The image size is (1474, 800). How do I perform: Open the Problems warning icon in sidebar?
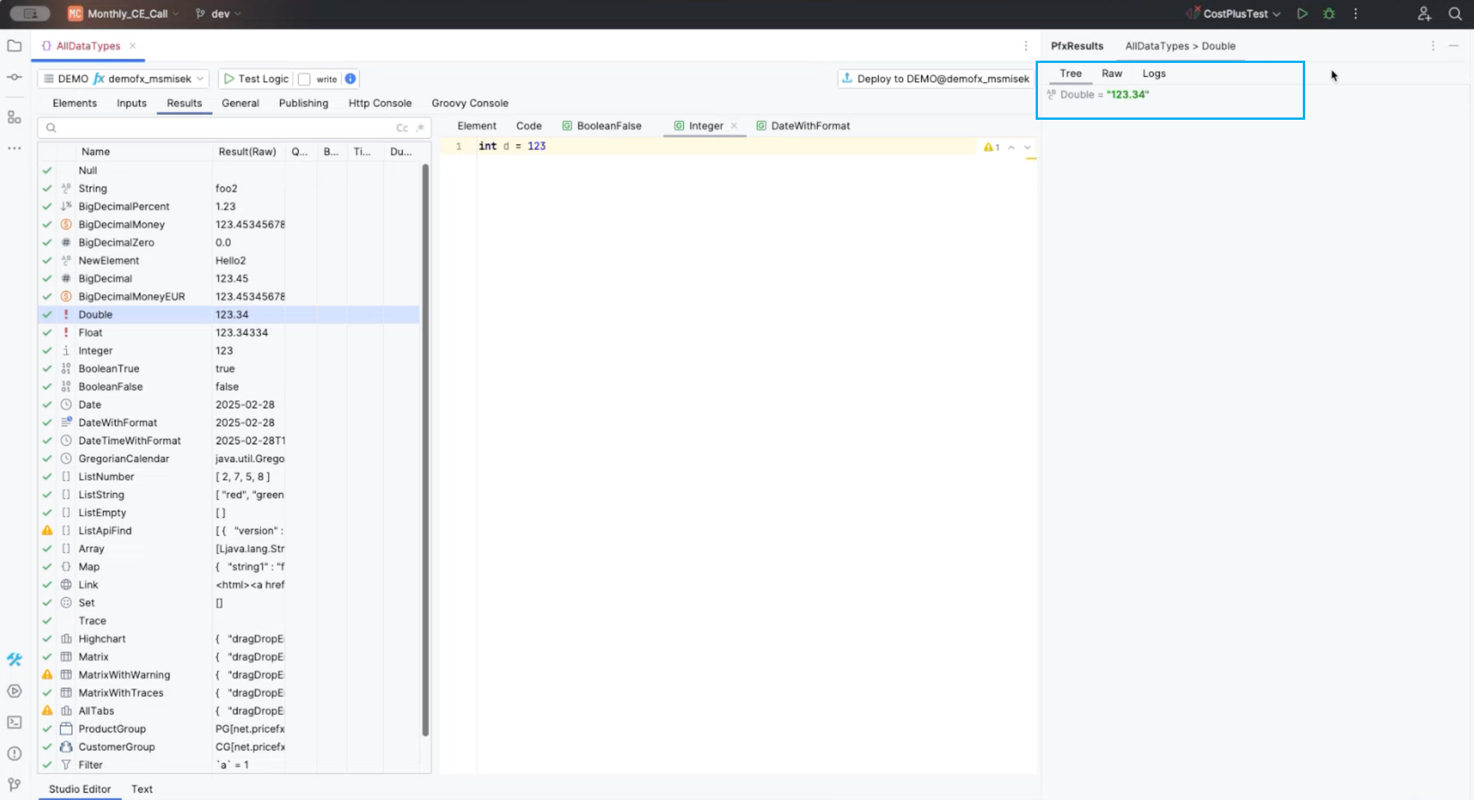[x=14, y=753]
